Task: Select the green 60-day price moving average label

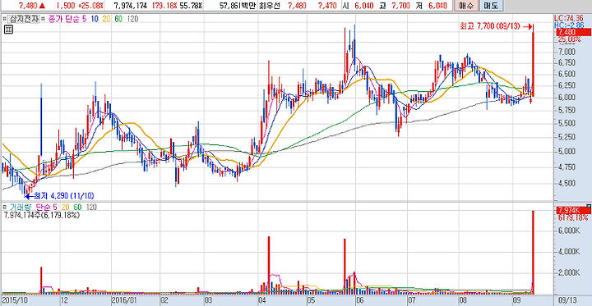Action: pyautogui.click(x=118, y=19)
